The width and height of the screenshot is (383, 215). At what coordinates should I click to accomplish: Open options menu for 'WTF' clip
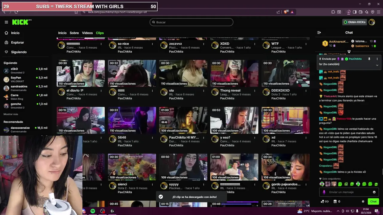(306, 44)
